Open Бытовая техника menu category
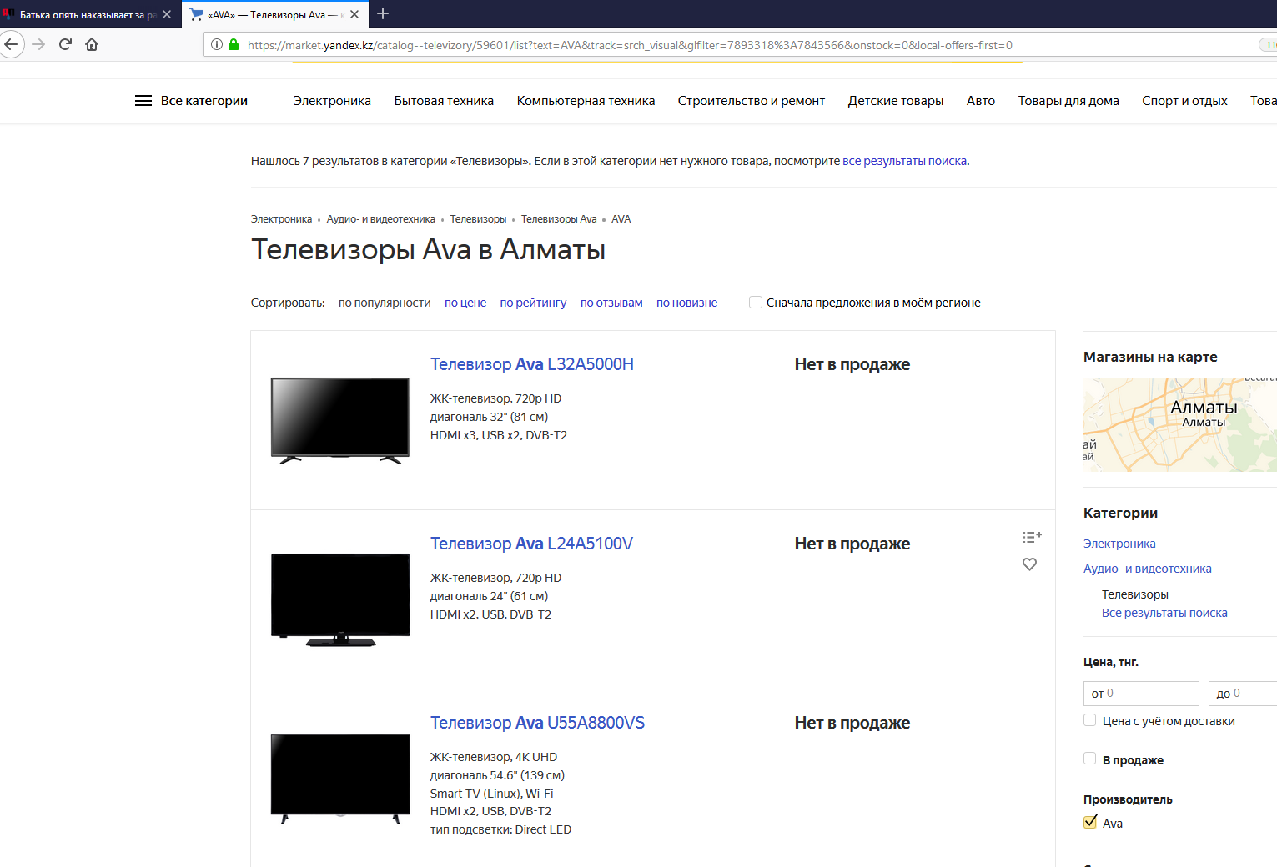The width and height of the screenshot is (1277, 867). click(444, 101)
